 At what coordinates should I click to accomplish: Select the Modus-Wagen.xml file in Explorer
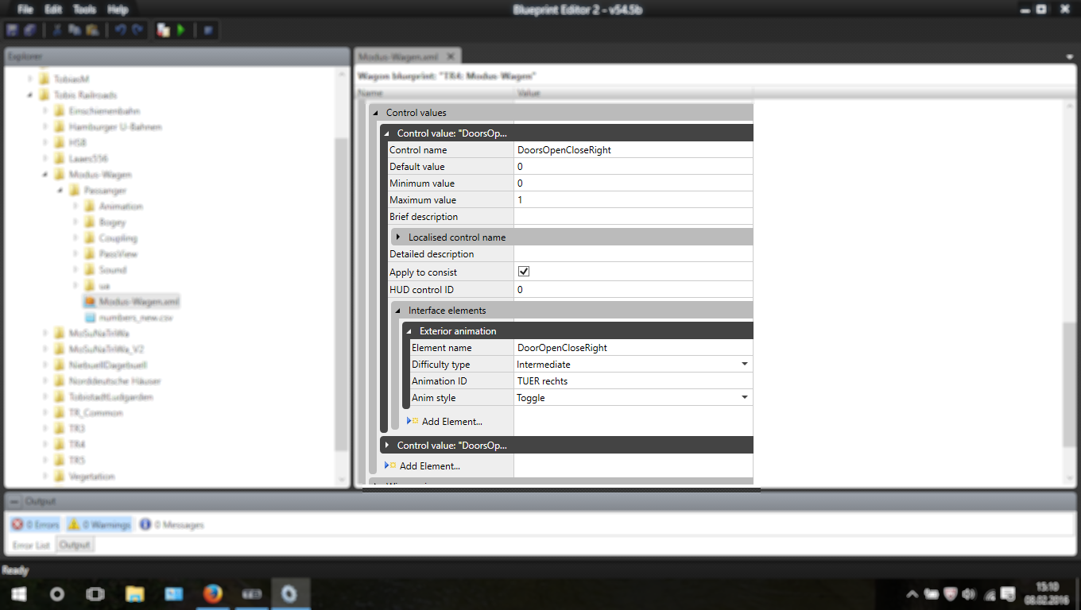131,302
